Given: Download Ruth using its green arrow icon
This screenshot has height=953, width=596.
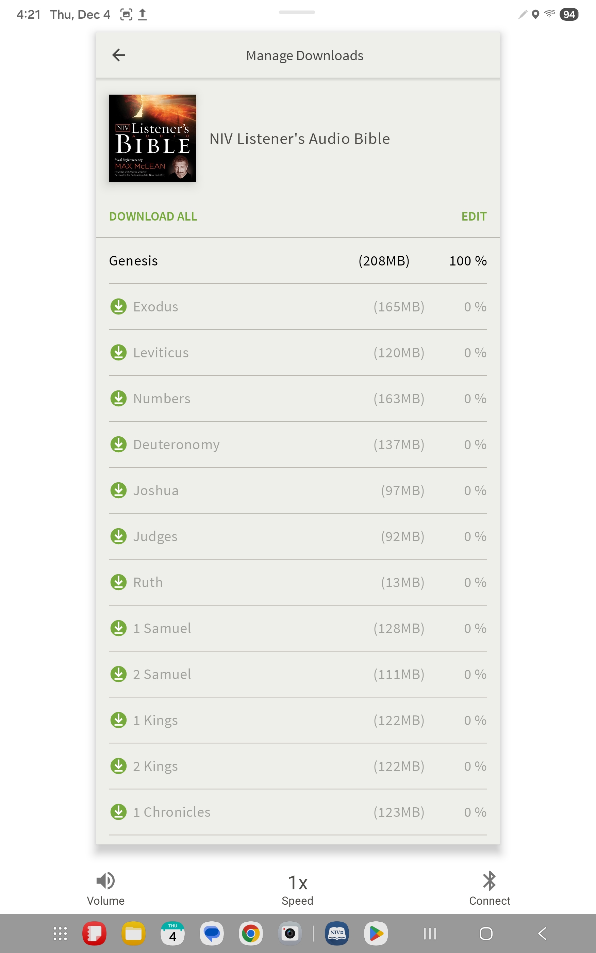Looking at the screenshot, I should [x=118, y=582].
